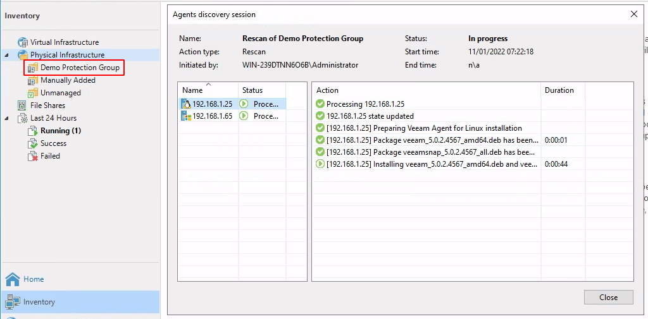
Task: Click the Rescan of Demo Protection Group name
Action: click(303, 39)
